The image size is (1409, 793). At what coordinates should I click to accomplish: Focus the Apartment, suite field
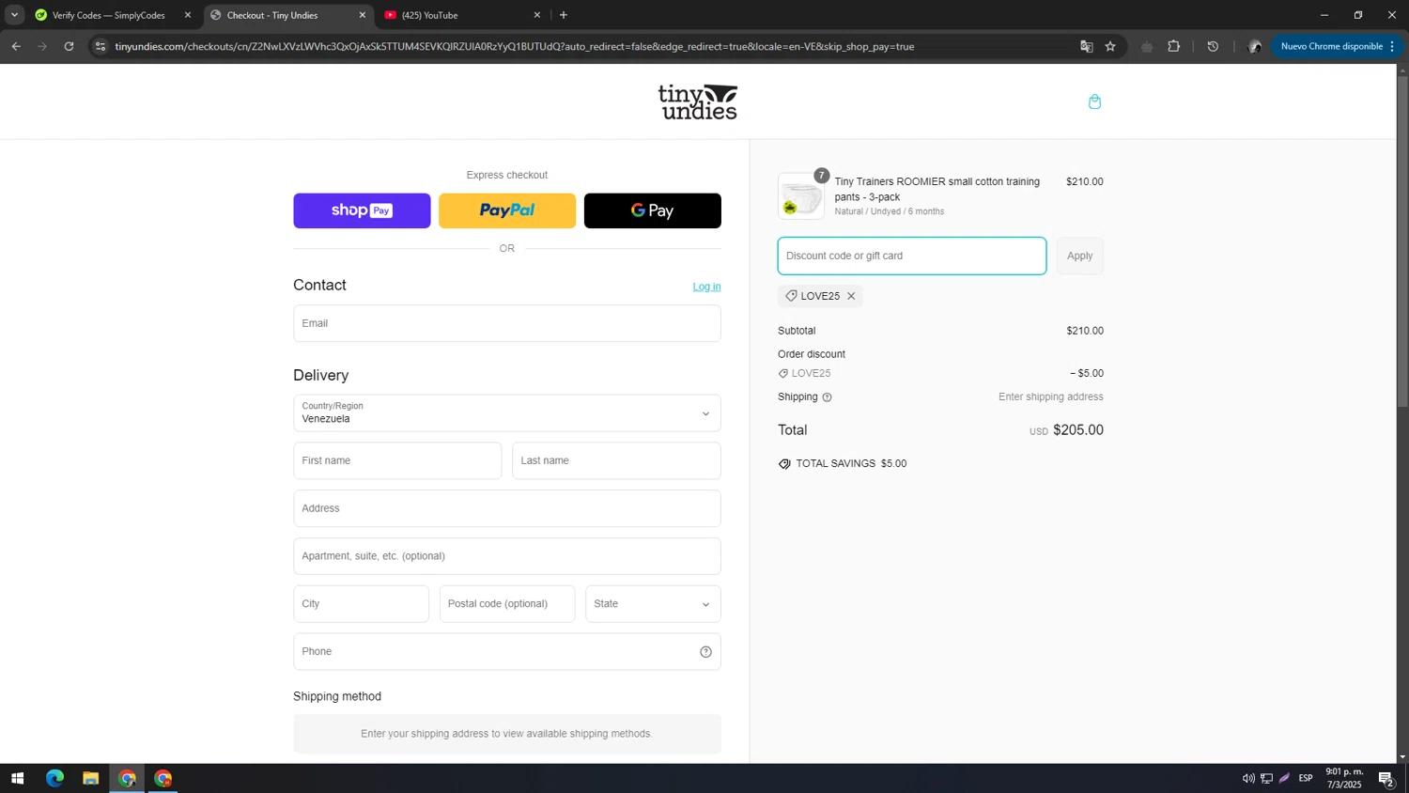pyautogui.click(x=507, y=556)
